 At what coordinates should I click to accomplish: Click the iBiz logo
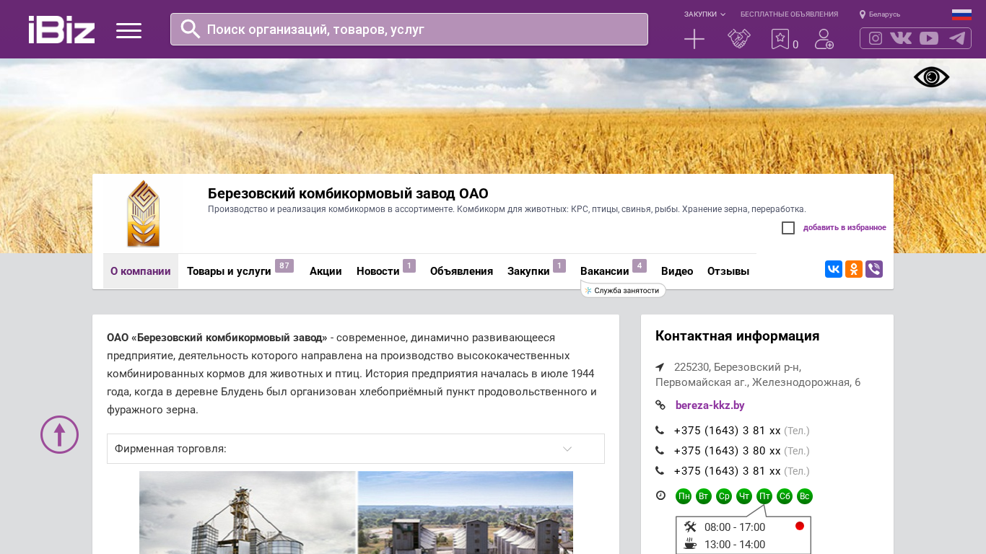(61, 30)
